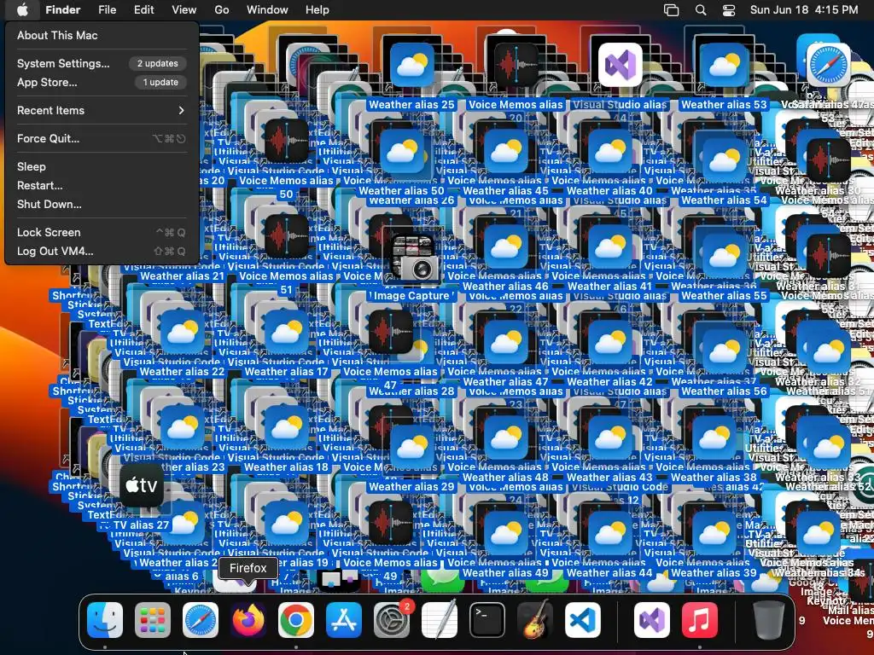874x655 pixels.
Task: Select Voice Memos alias 50 icon
Action: pyautogui.click(x=286, y=142)
